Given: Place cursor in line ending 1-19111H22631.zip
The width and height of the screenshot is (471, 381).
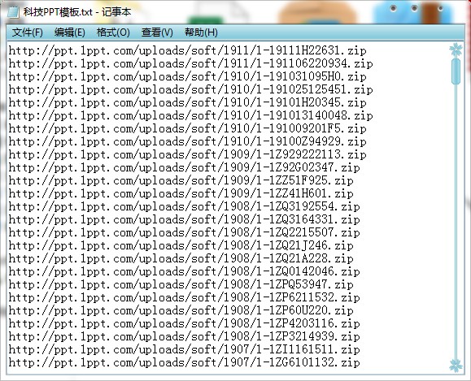Looking at the screenshot, I should 187,50.
